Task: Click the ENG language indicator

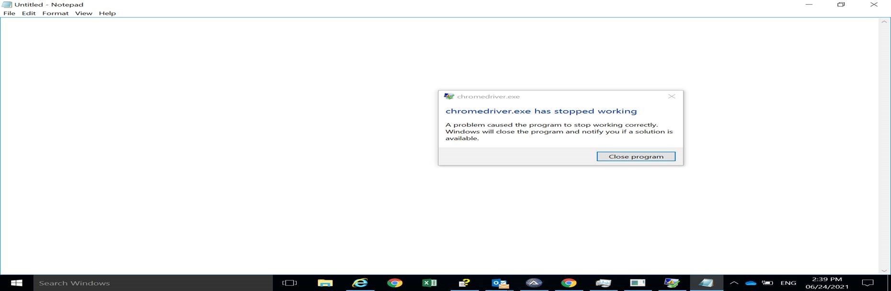Action: coord(788,283)
